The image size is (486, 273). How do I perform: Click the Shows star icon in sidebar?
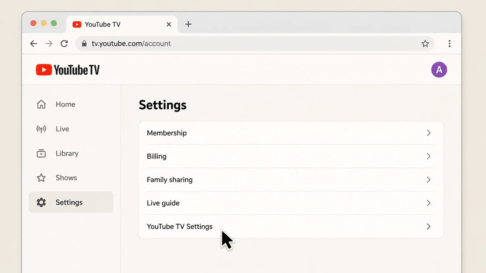pyautogui.click(x=41, y=178)
